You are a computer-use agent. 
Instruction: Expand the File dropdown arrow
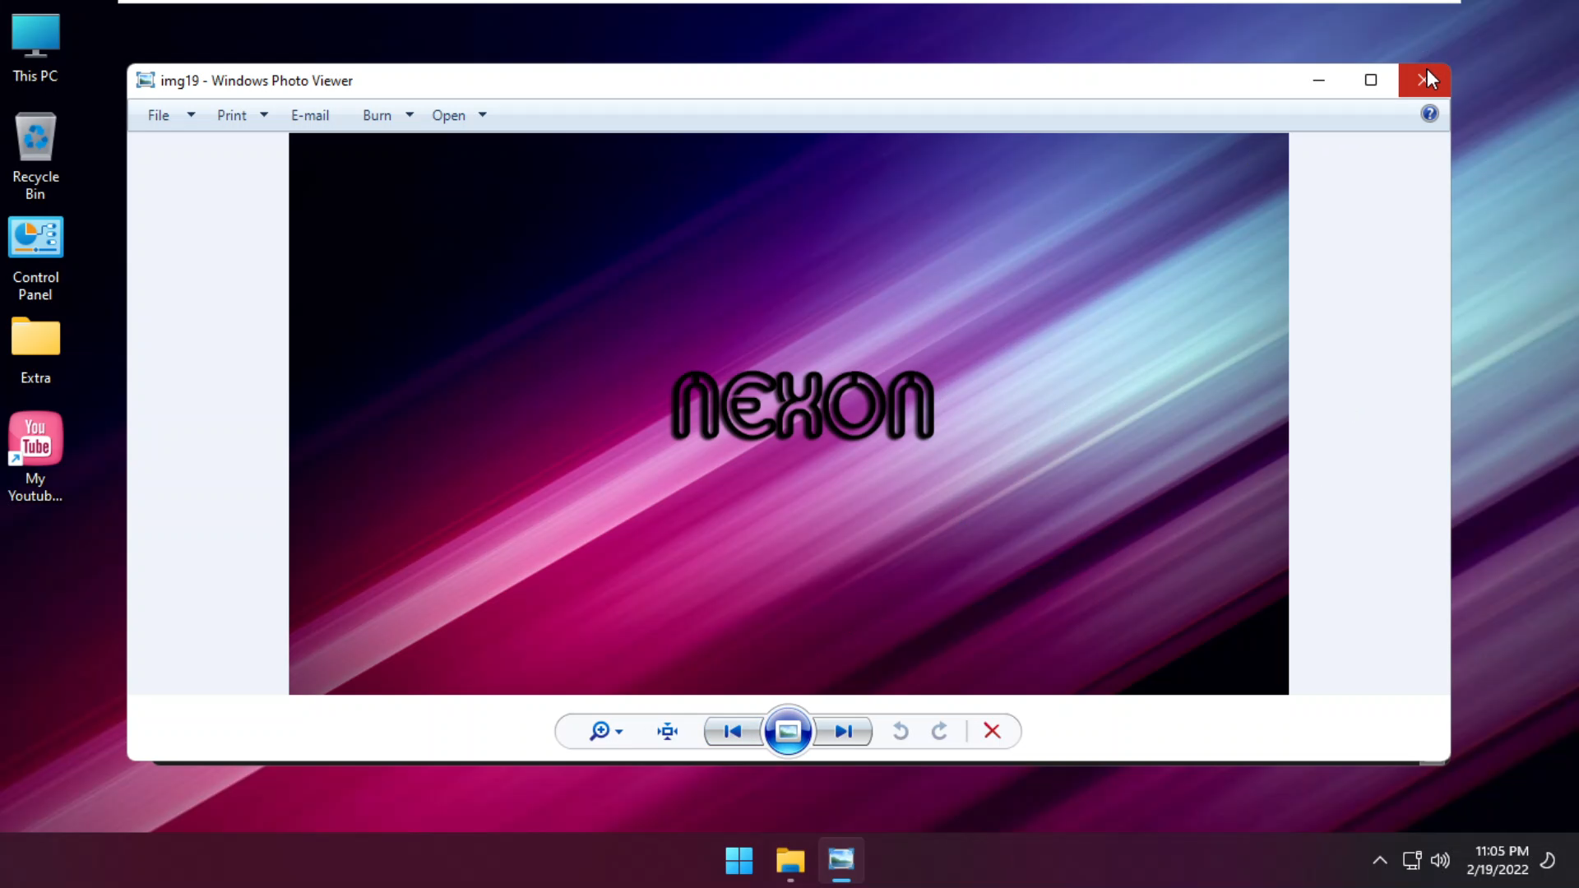point(191,115)
